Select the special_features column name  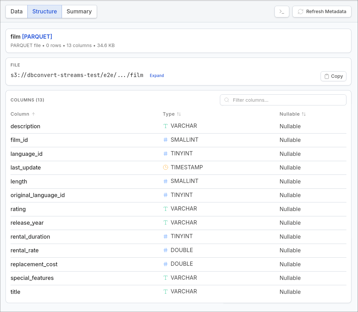click(x=32, y=278)
